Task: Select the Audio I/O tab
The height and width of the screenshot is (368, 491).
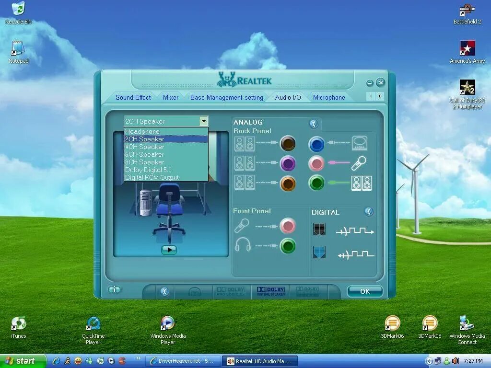Action: 288,97
